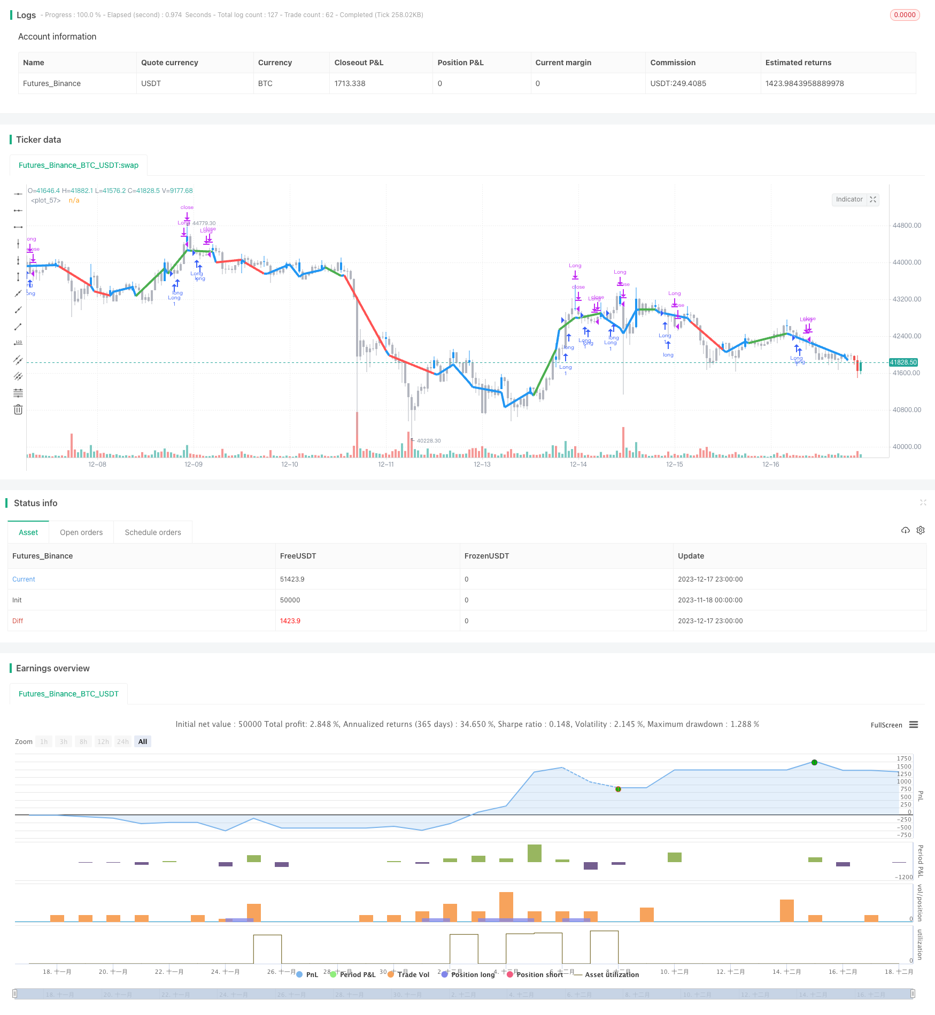This screenshot has width=935, height=1015.
Task: Open the earnings chart hamburger export menu
Action: 914,725
